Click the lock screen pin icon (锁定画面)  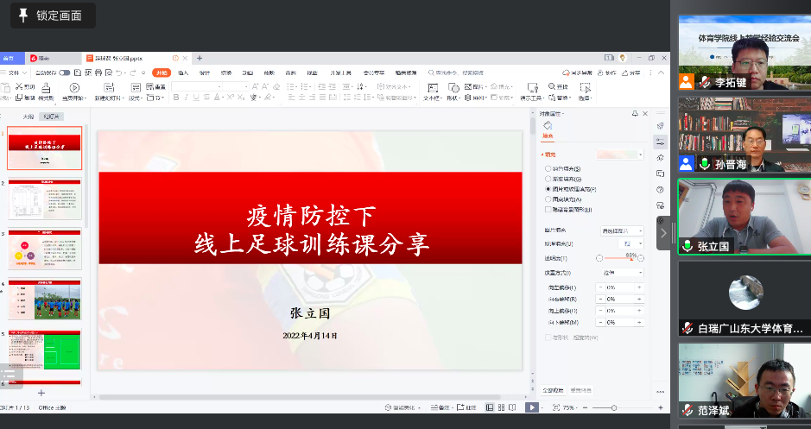point(22,16)
